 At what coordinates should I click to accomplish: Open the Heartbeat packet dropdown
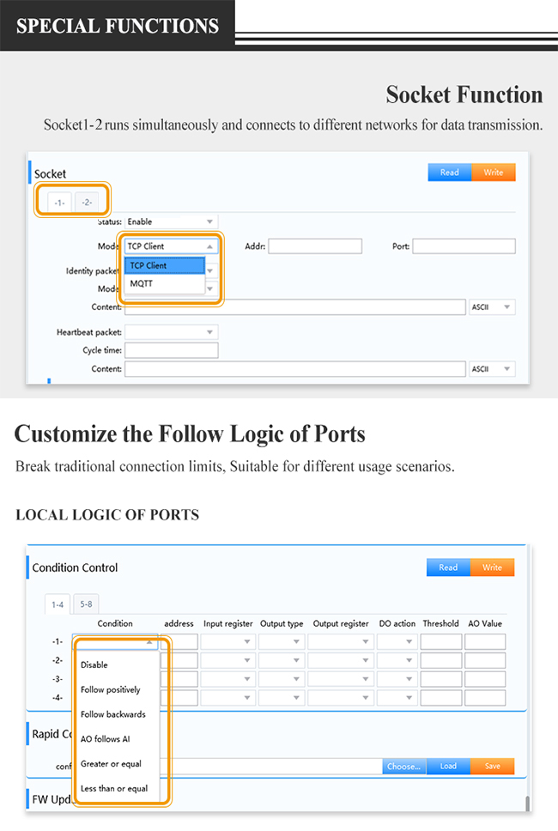tap(171, 332)
